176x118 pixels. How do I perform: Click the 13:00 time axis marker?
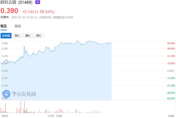59,116
